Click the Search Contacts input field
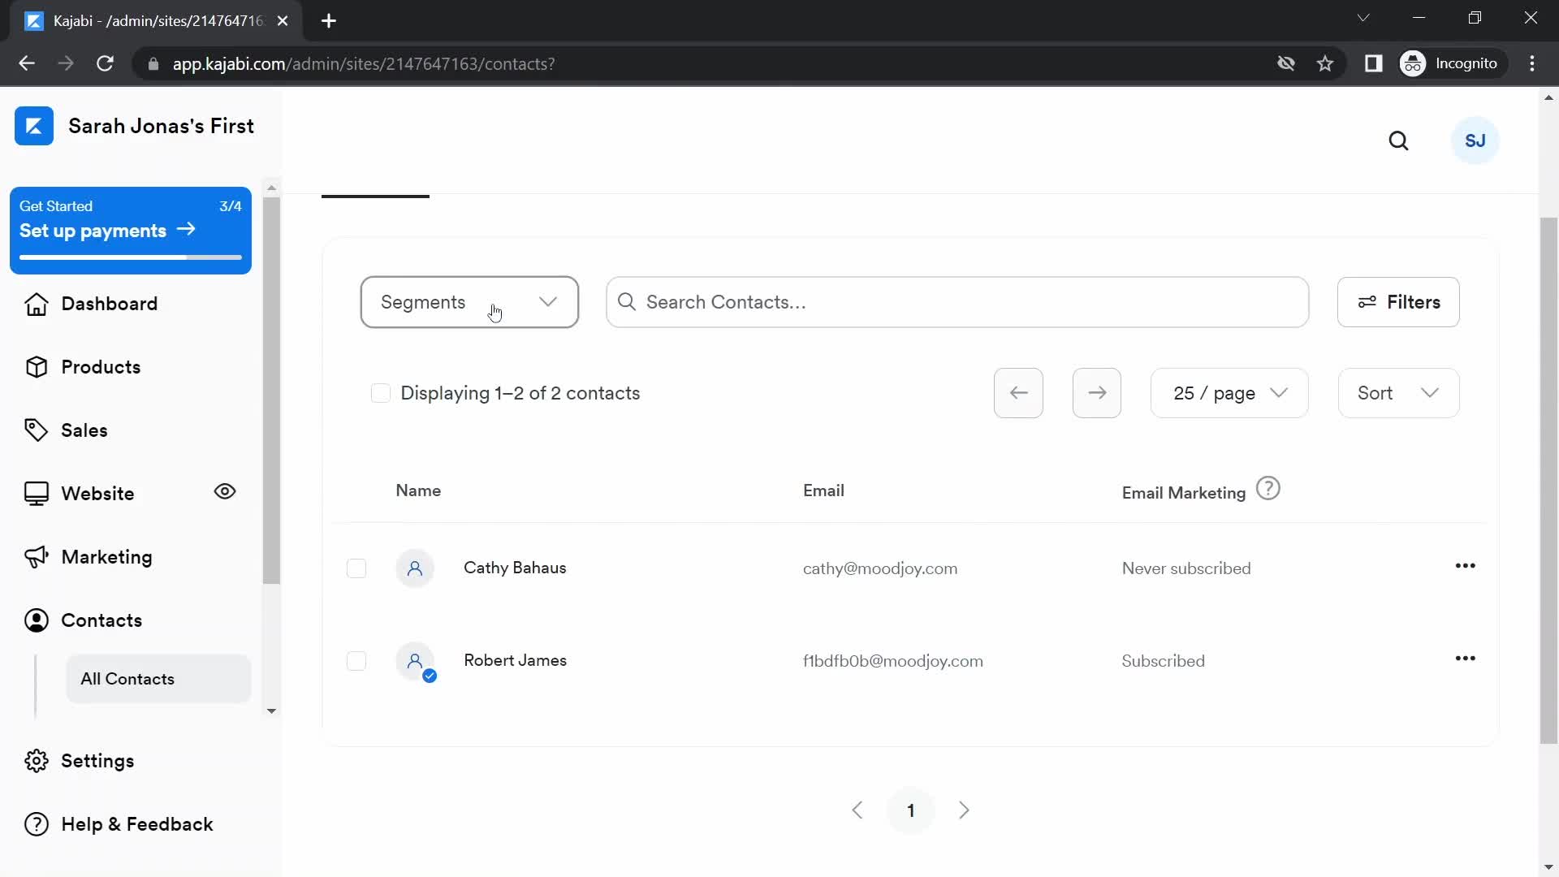Image resolution: width=1559 pixels, height=877 pixels. click(x=958, y=301)
